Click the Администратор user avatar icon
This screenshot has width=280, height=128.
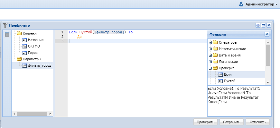[241, 4]
